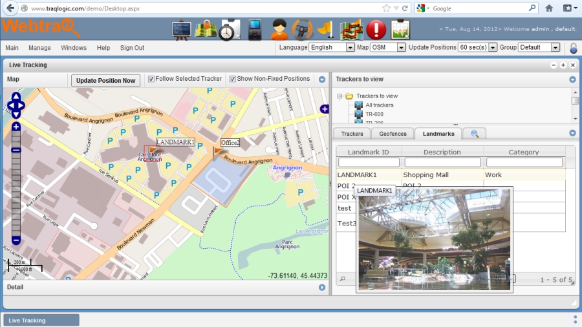Expand the Detail panel arrow
582x327 pixels.
pyautogui.click(x=322, y=288)
